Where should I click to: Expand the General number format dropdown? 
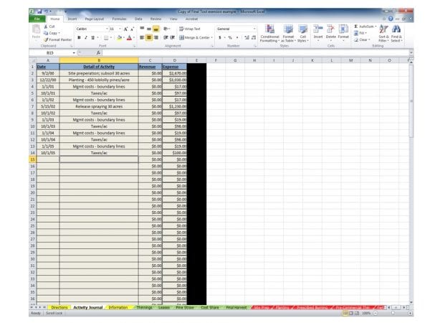[x=254, y=29]
